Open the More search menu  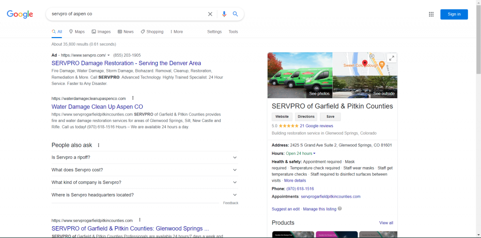point(177,31)
